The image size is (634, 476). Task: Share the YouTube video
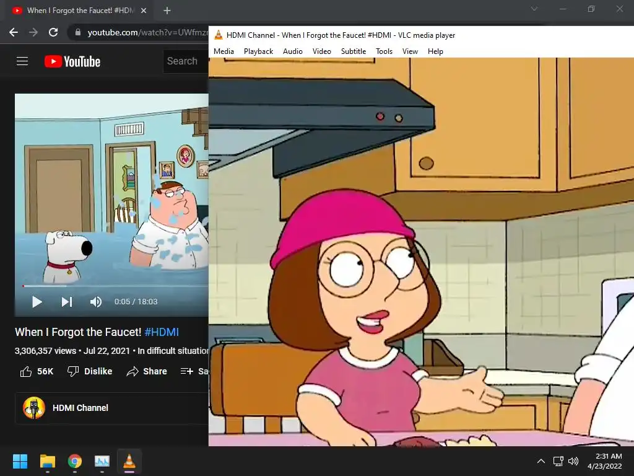click(x=147, y=371)
